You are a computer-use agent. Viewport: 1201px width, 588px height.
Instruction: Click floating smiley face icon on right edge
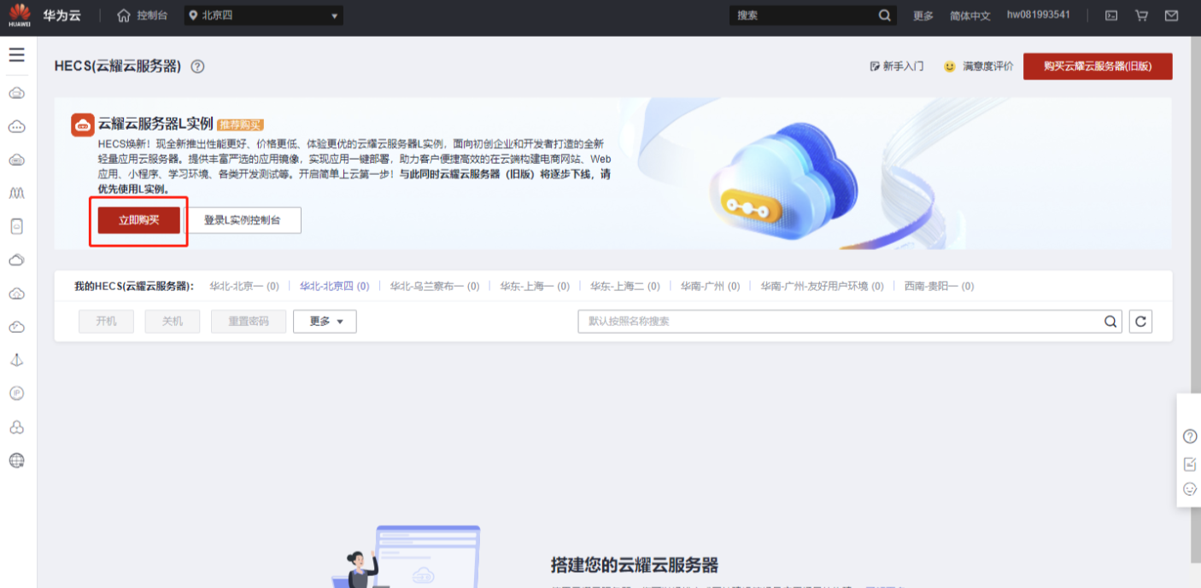pyautogui.click(x=1190, y=489)
